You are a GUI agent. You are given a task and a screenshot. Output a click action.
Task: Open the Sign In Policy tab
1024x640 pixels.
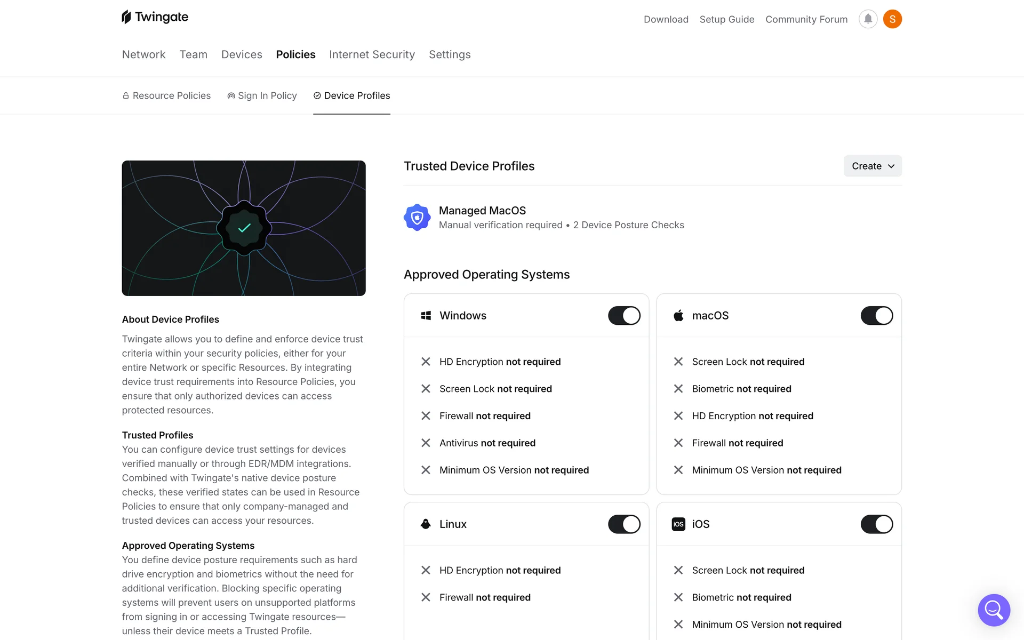coord(262,95)
